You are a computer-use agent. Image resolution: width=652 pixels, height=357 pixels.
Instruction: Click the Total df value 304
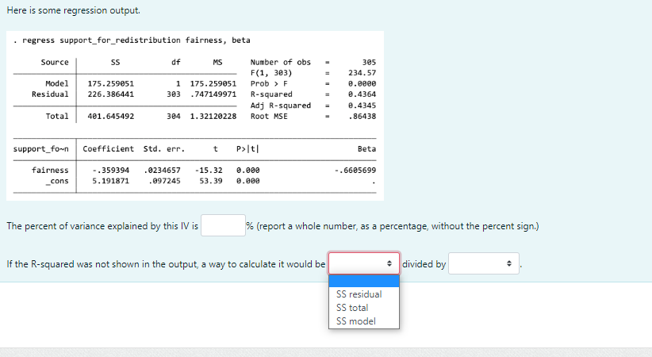174,116
